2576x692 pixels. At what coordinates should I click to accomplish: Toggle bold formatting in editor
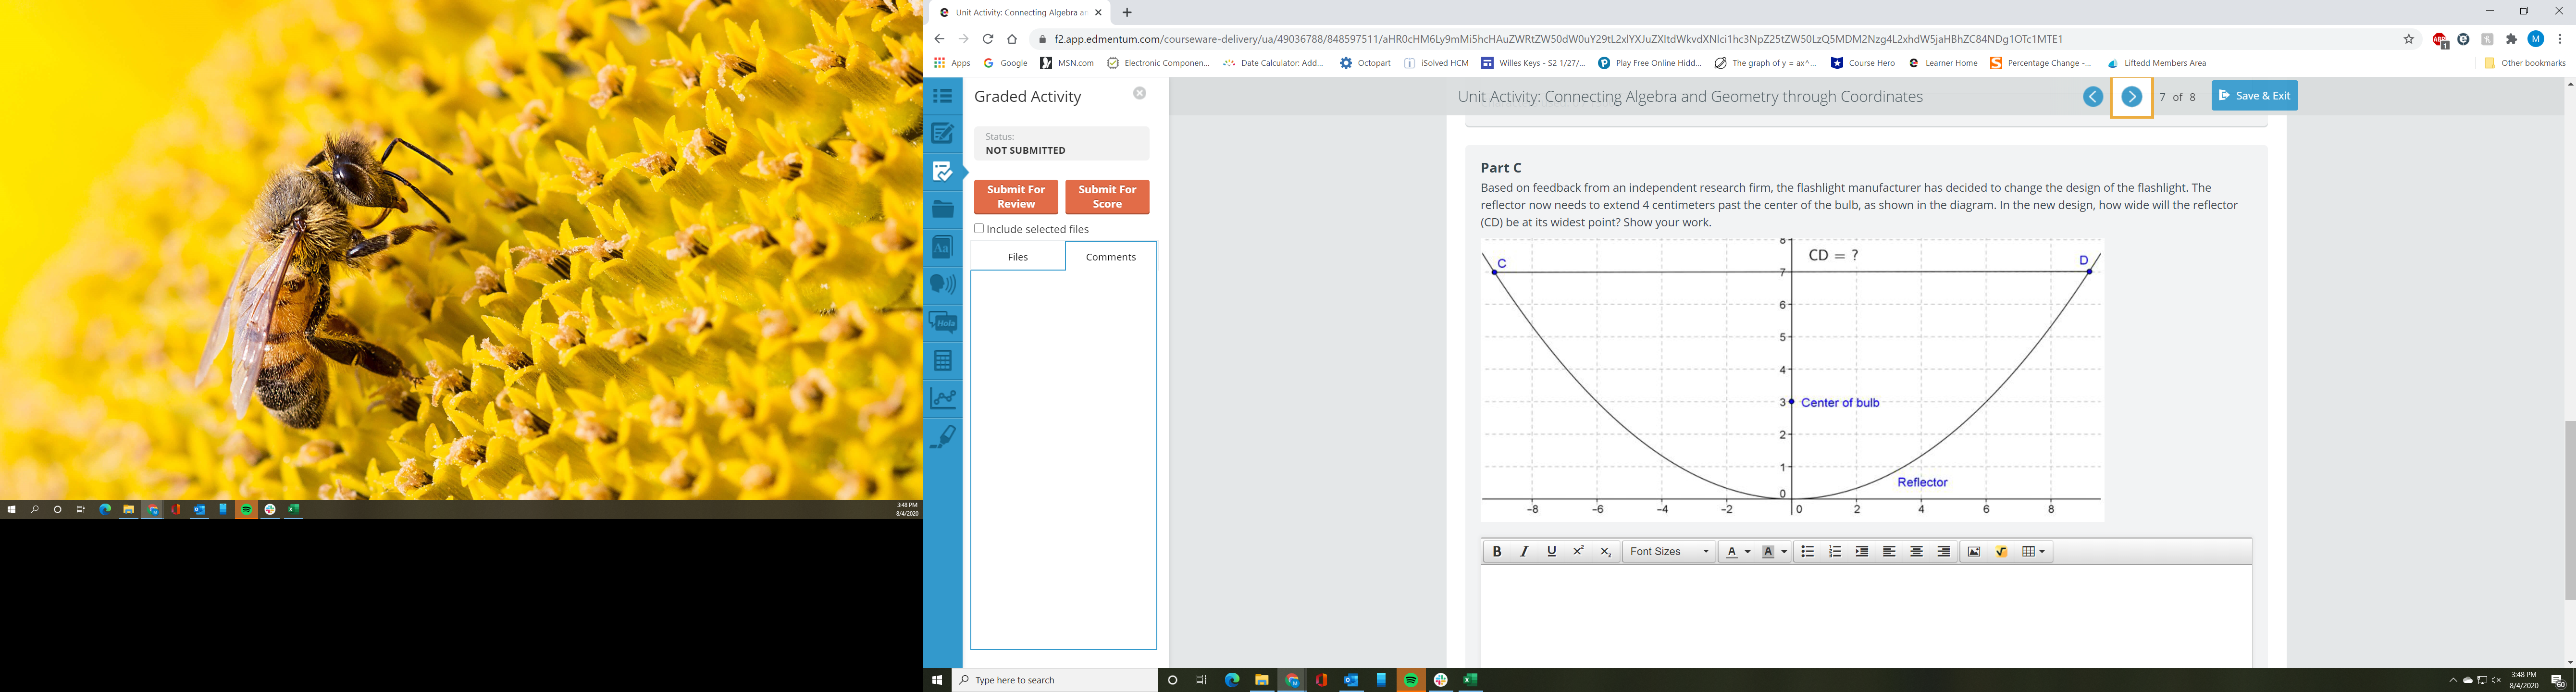1497,552
